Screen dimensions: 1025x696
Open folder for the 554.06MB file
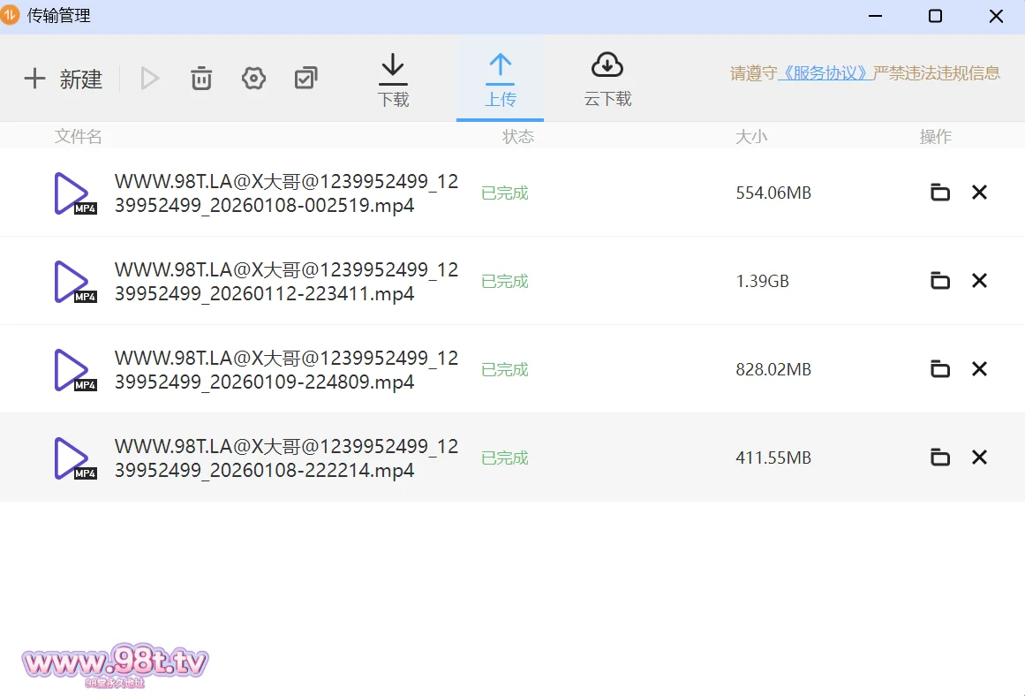(x=940, y=193)
